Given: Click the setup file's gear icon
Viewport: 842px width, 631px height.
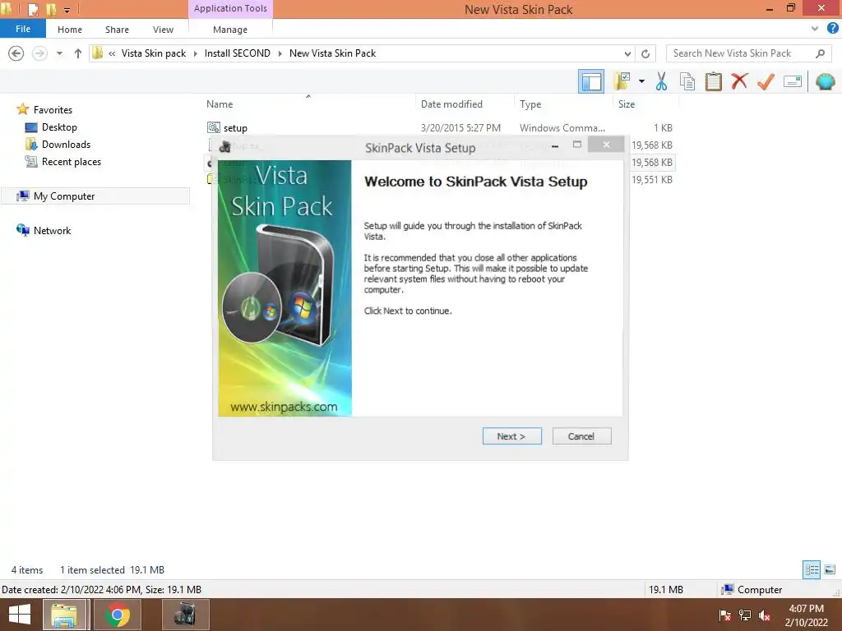Looking at the screenshot, I should pos(214,127).
